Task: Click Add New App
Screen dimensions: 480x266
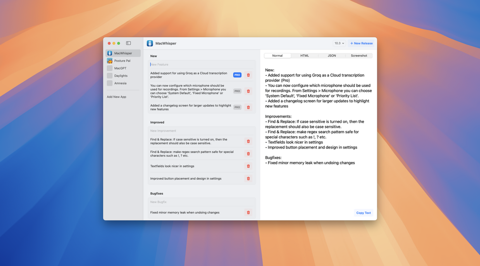Action: 117,97
